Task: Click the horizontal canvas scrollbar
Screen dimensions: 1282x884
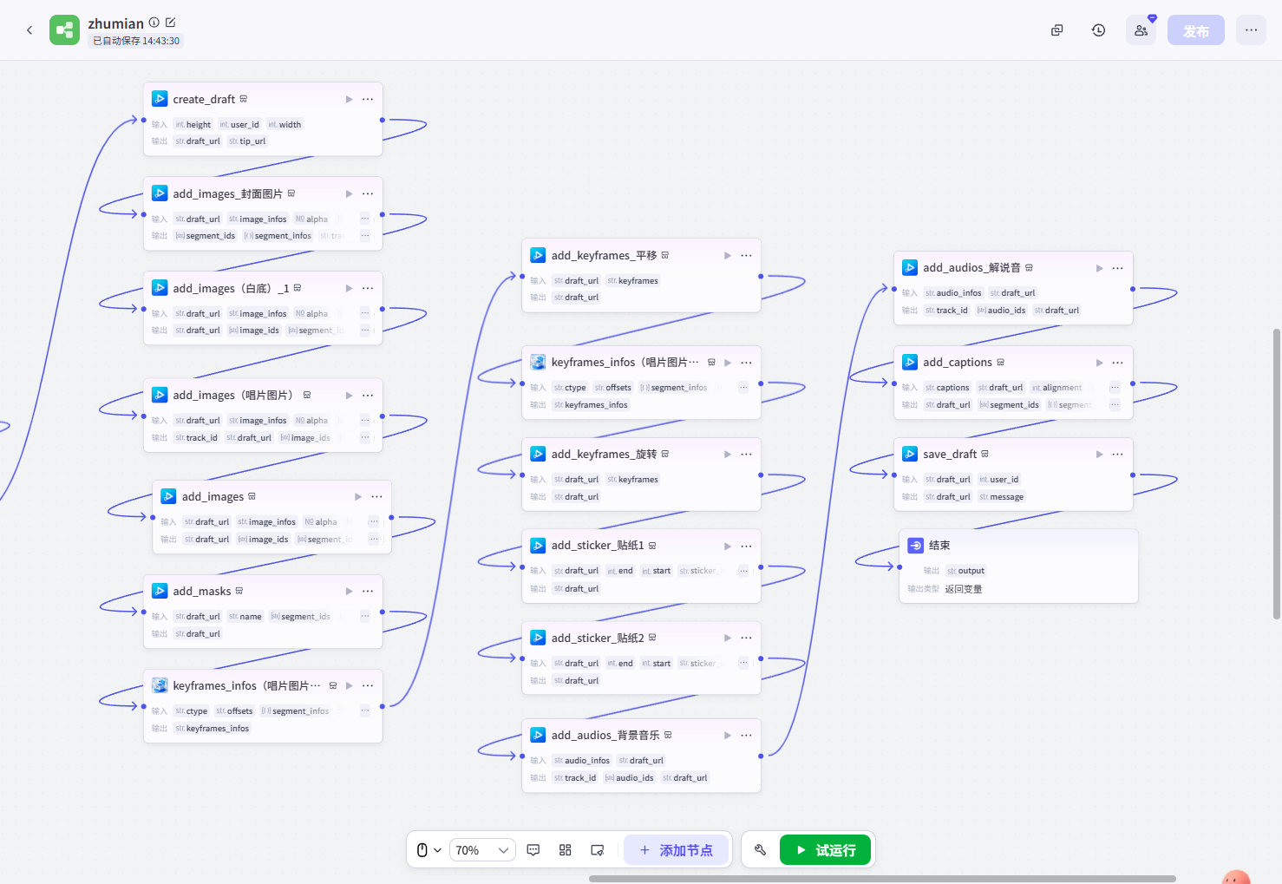Action: click(x=882, y=879)
